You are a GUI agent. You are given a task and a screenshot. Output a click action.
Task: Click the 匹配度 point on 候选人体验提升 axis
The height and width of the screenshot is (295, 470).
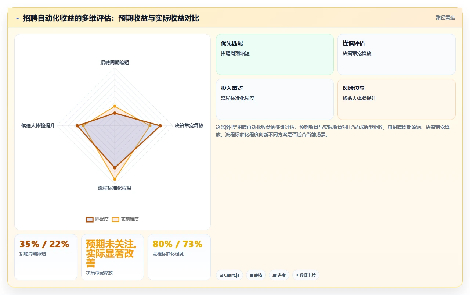(77, 126)
